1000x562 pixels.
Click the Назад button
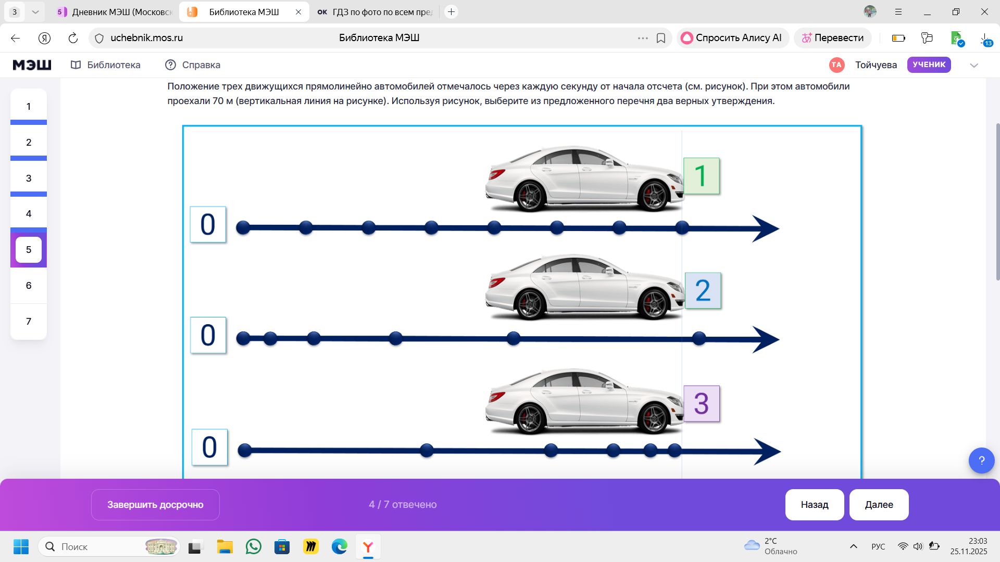click(815, 505)
